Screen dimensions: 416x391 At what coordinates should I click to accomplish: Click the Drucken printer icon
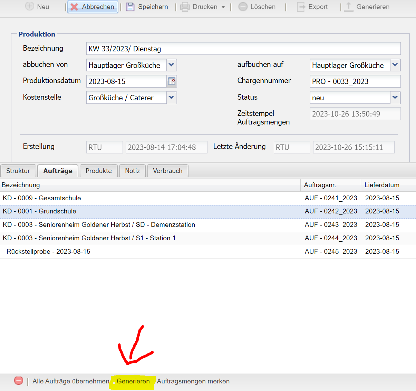tap(185, 7)
